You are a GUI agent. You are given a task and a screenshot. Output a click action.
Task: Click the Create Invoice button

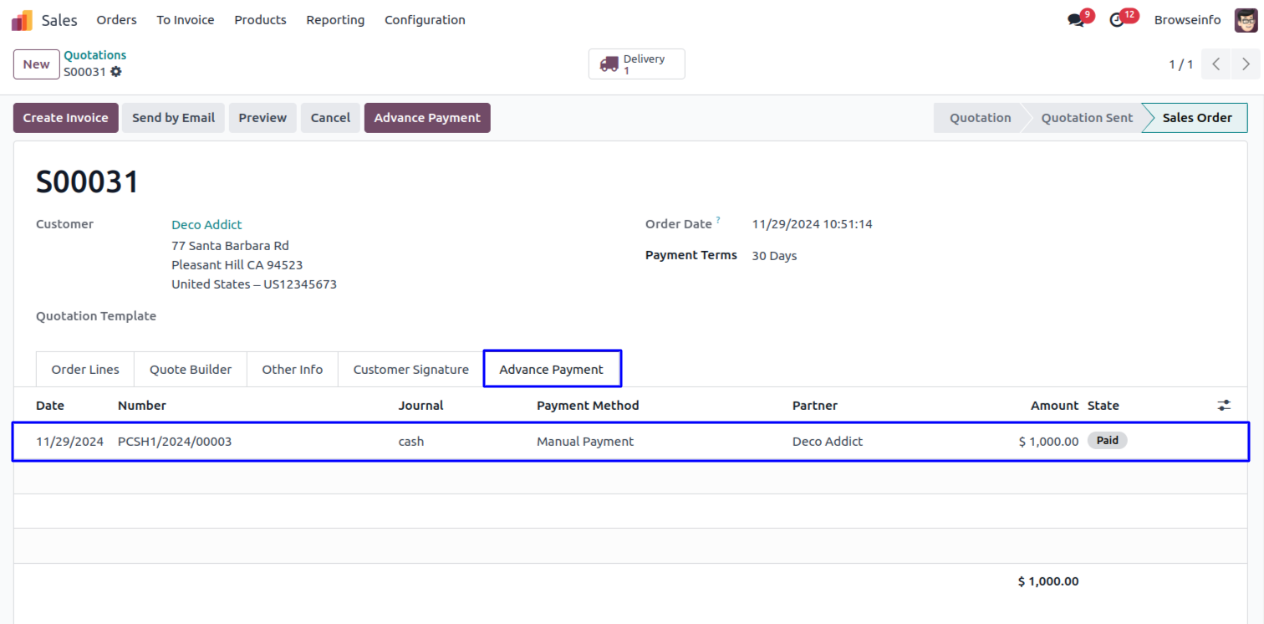tap(66, 118)
